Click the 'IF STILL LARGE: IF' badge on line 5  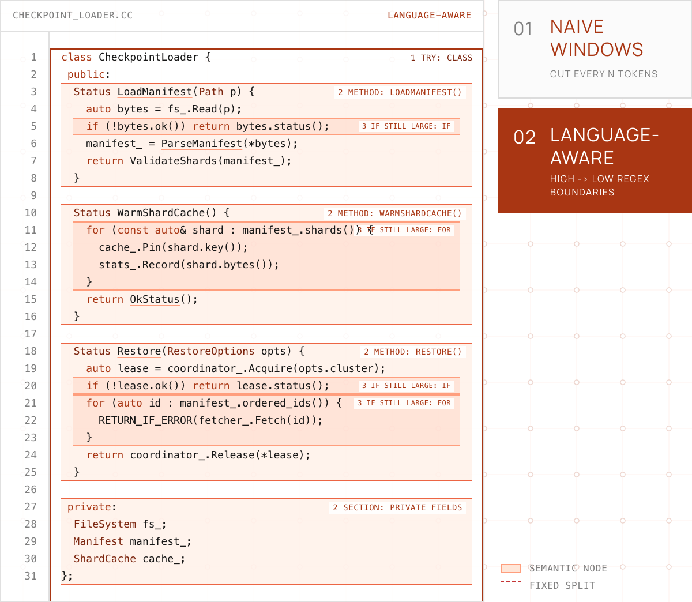point(407,126)
